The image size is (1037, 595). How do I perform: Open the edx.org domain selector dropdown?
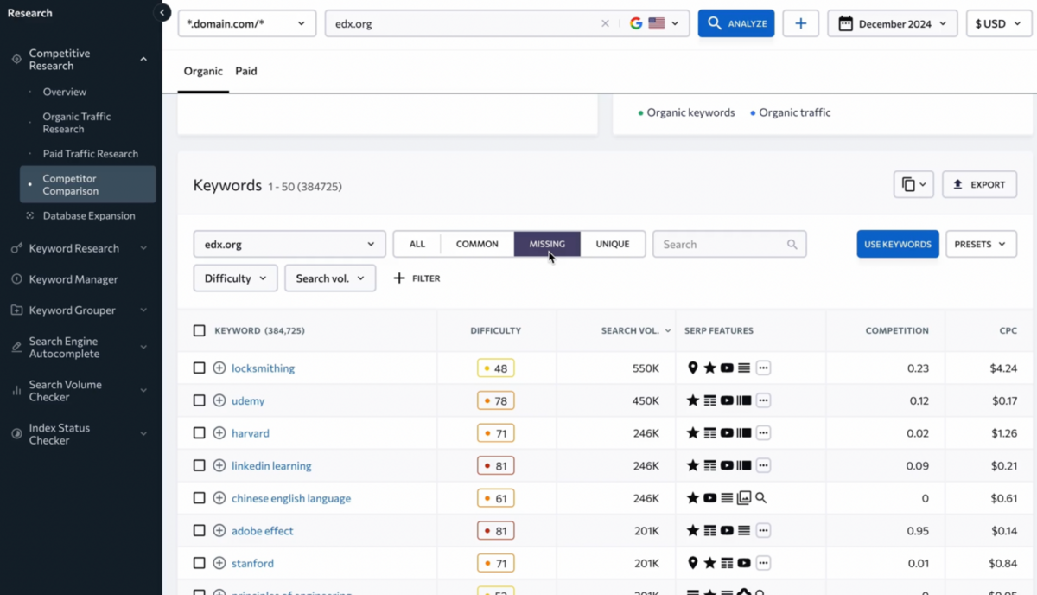[x=289, y=245]
